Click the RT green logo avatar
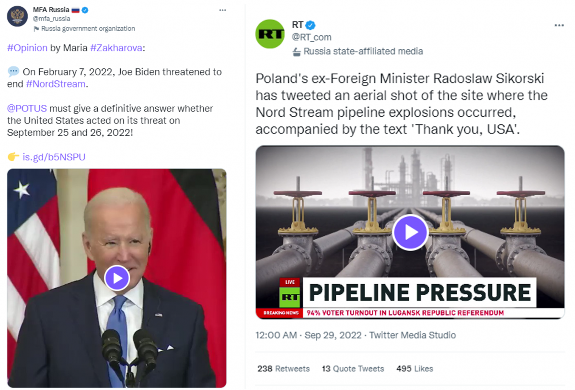 [x=270, y=34]
